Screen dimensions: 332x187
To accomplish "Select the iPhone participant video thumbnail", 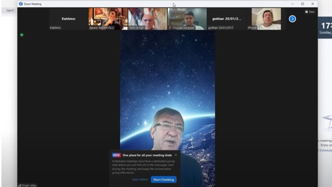I will (266, 19).
